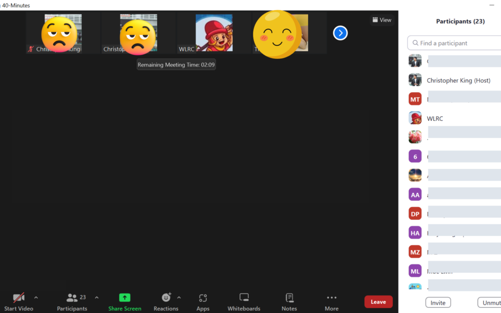Image resolution: width=501 pixels, height=313 pixels.
Task: Click the ML participant avatar
Action: (x=415, y=271)
